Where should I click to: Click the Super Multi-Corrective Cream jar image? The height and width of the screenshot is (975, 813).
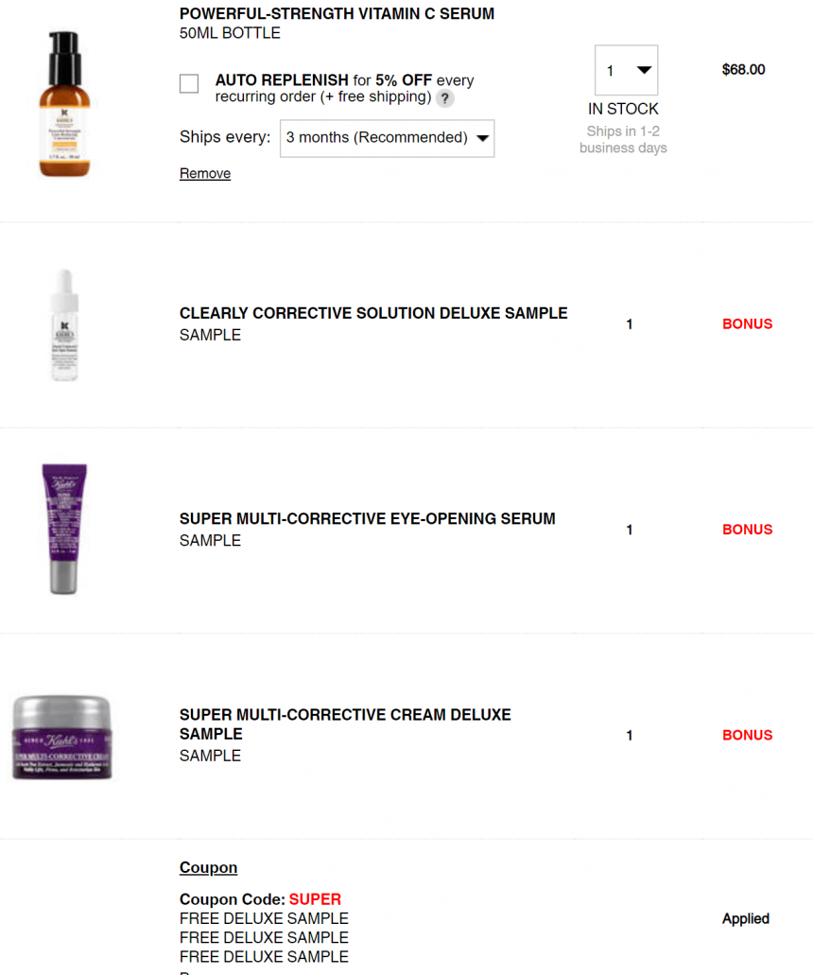[62, 738]
